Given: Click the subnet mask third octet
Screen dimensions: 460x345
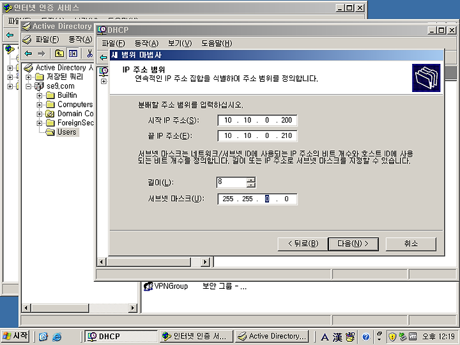Looking at the screenshot, I should point(267,199).
